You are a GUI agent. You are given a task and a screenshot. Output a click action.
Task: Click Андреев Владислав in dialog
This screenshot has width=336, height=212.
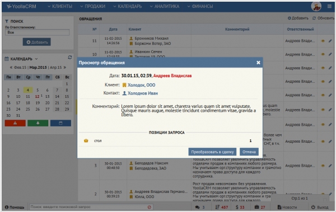pyautogui.click(x=172, y=76)
